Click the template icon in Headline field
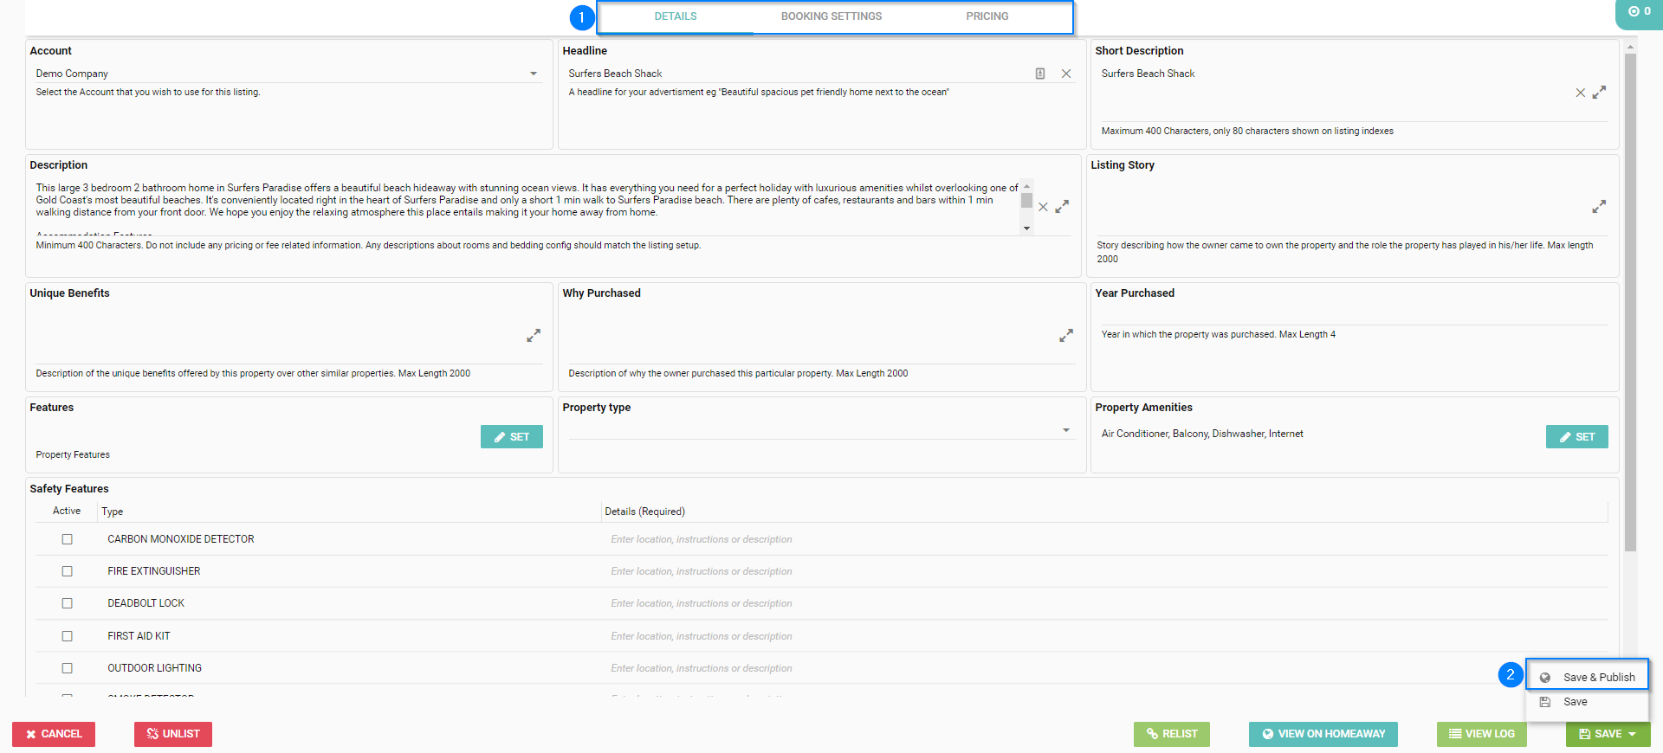1663x753 pixels. [x=1040, y=74]
